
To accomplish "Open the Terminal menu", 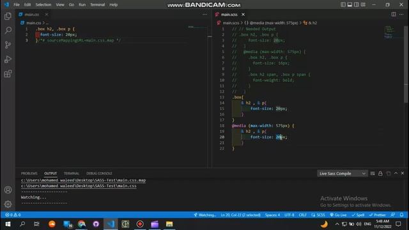I will (98, 4).
